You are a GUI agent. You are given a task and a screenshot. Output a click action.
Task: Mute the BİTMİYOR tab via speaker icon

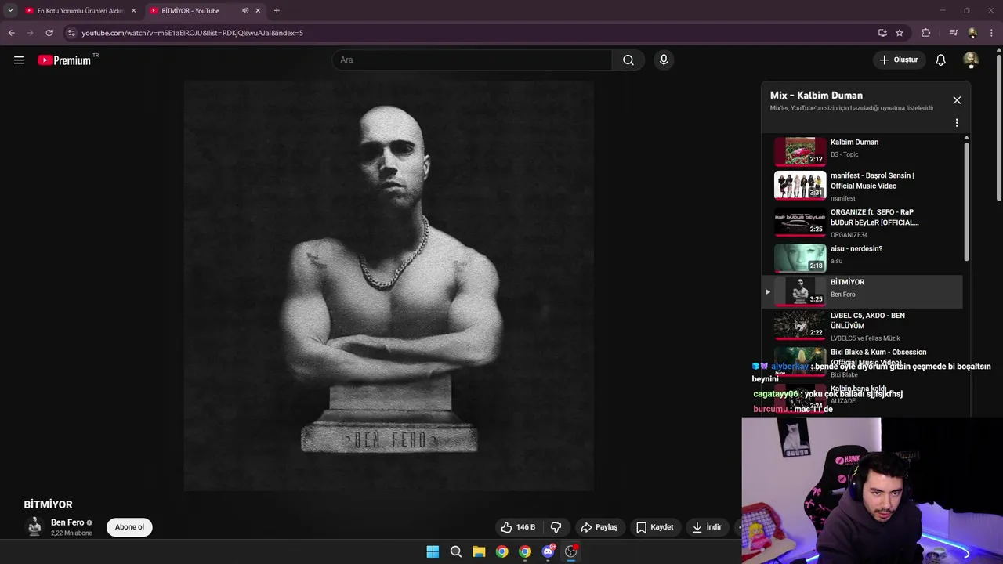(245, 11)
